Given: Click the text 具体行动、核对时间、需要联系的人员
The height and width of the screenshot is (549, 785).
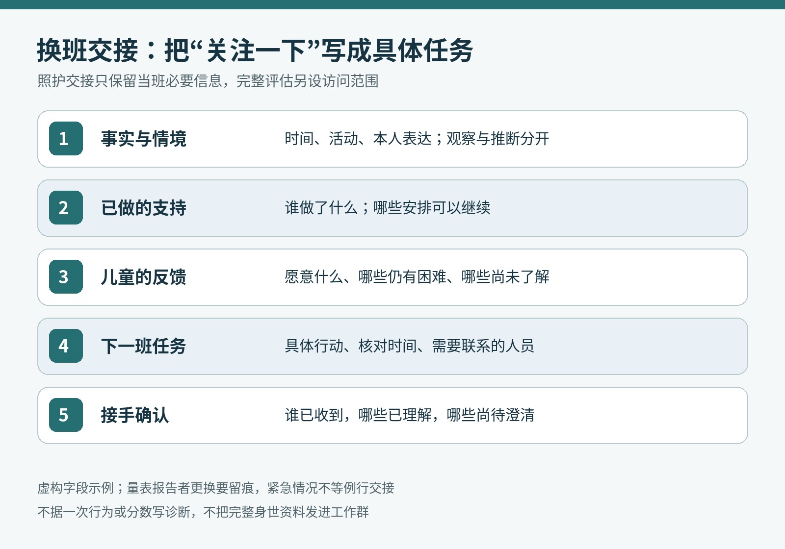Looking at the screenshot, I should pos(410,346).
